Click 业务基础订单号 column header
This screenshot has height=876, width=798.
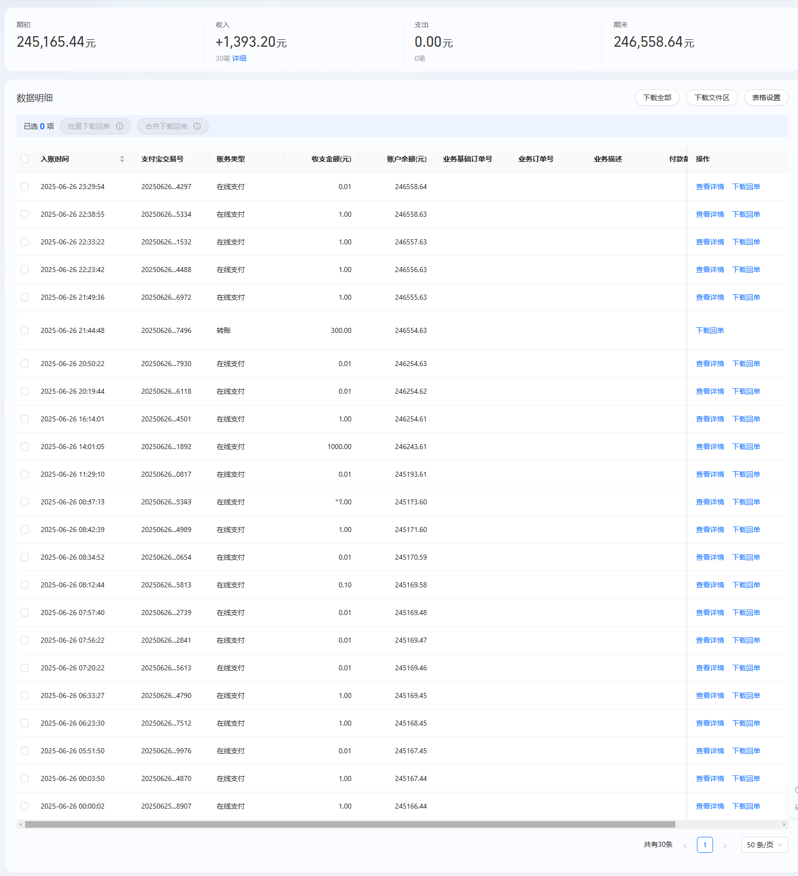pos(468,159)
